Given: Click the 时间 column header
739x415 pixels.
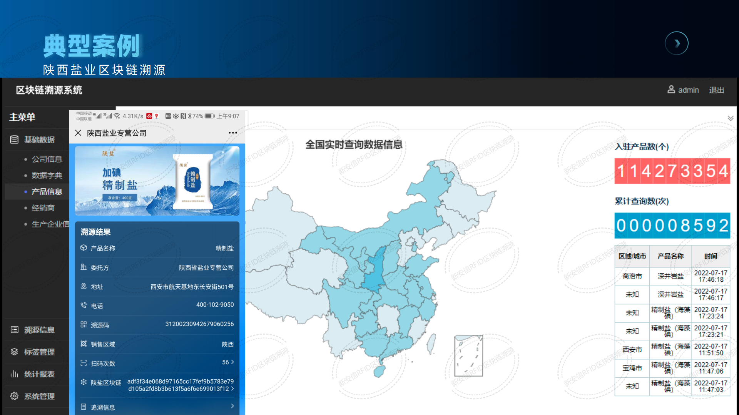Looking at the screenshot, I should point(711,256).
